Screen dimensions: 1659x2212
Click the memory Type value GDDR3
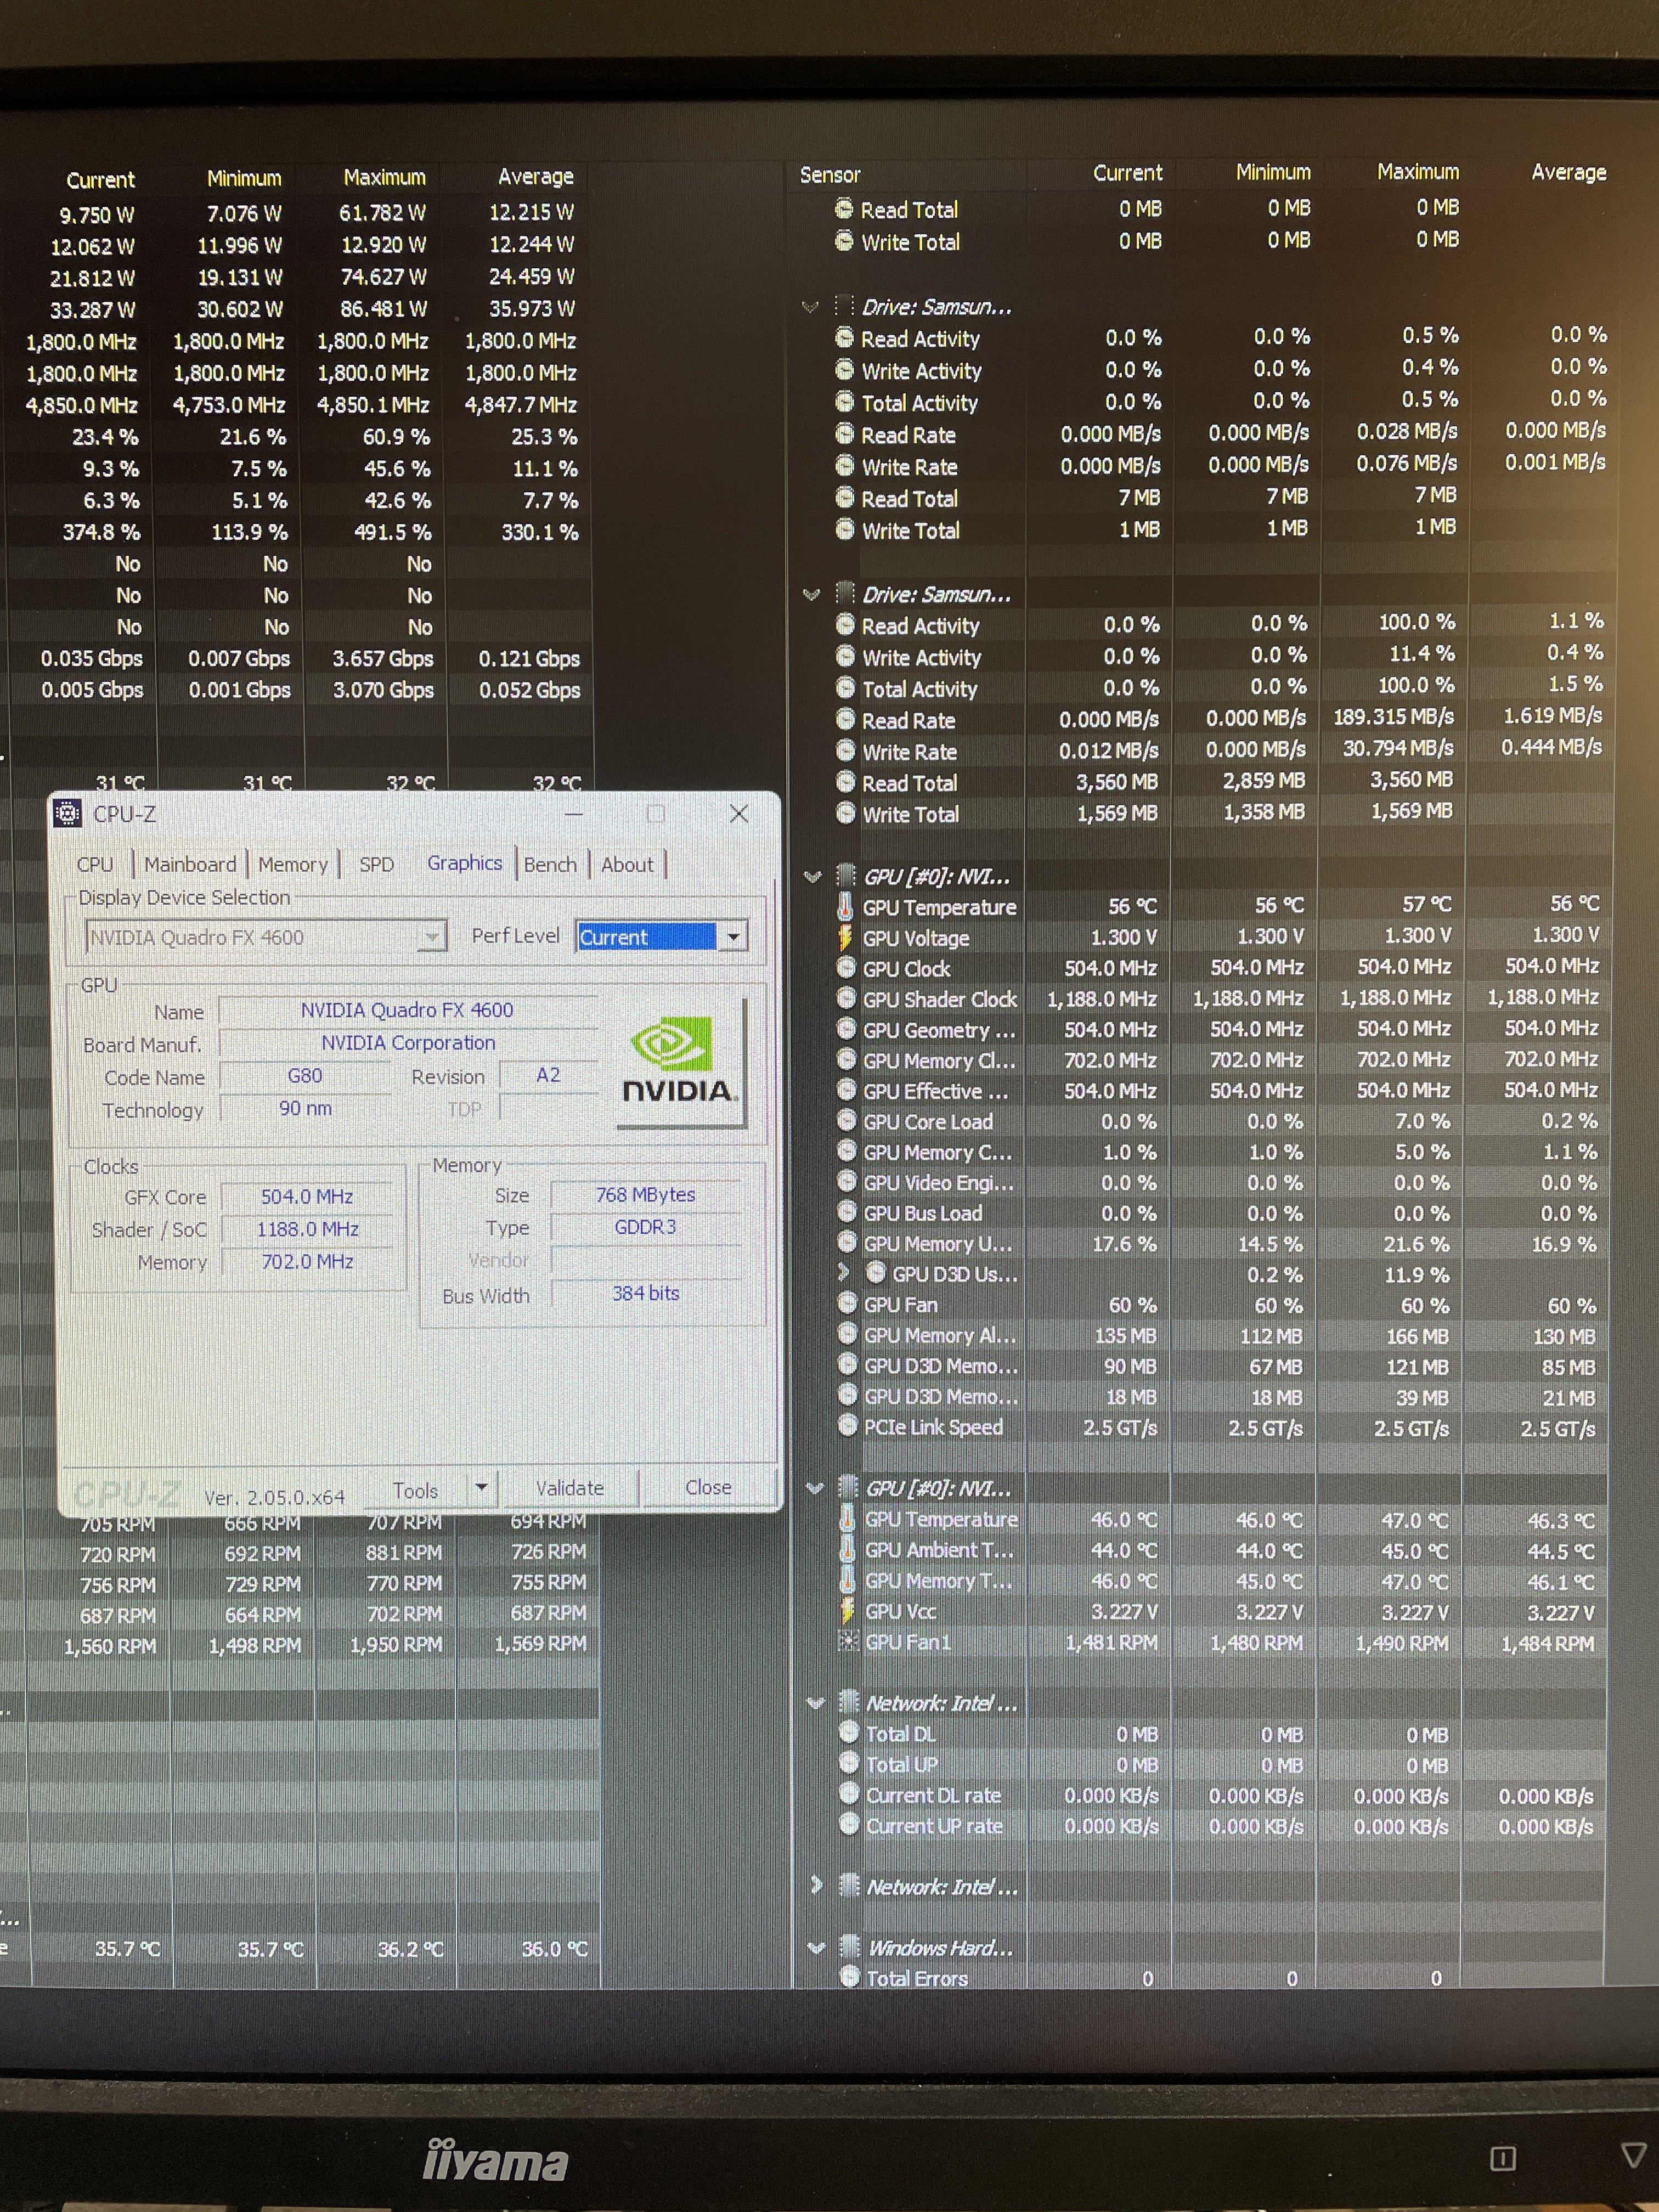pos(646,1227)
